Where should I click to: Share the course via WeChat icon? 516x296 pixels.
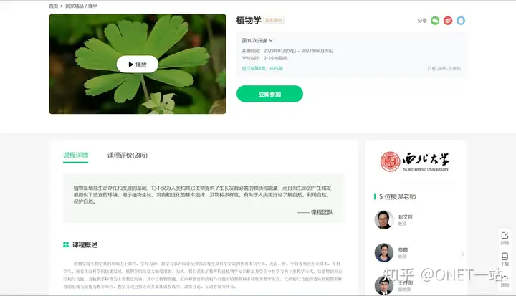click(x=435, y=21)
